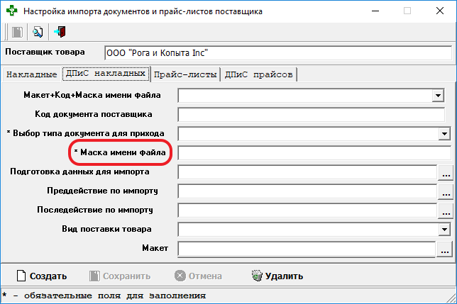Open browse button for Последействие по импорту
The image size is (457, 304).
pos(445,210)
